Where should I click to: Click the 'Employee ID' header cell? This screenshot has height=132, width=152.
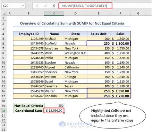pyautogui.click(x=29, y=34)
